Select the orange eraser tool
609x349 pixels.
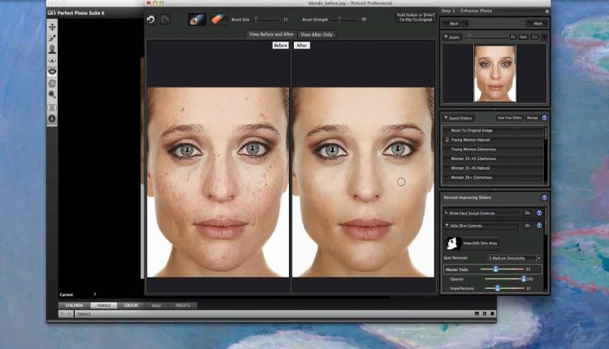click(x=218, y=19)
